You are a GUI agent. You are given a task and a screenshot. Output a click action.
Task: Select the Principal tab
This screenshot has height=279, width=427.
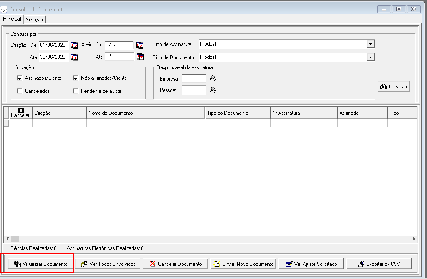12,19
